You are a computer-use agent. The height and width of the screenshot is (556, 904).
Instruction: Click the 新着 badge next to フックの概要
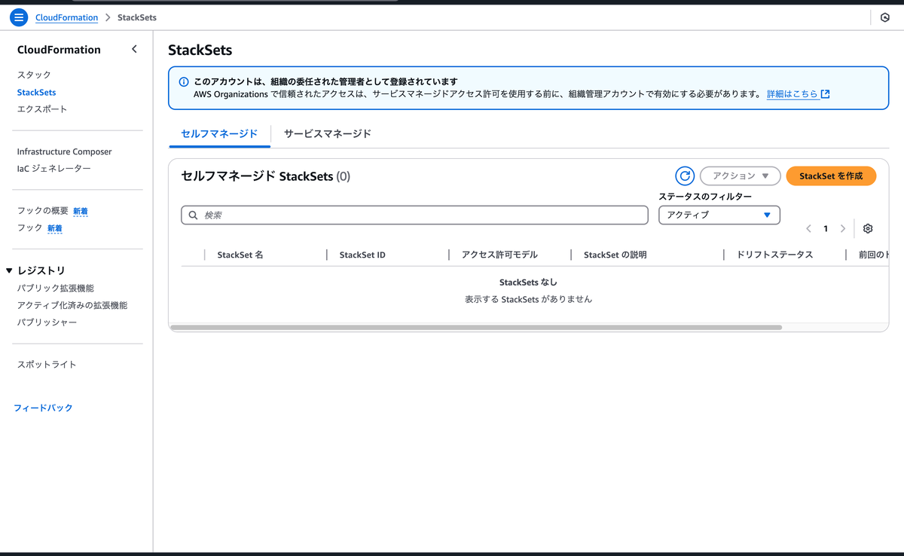point(81,212)
